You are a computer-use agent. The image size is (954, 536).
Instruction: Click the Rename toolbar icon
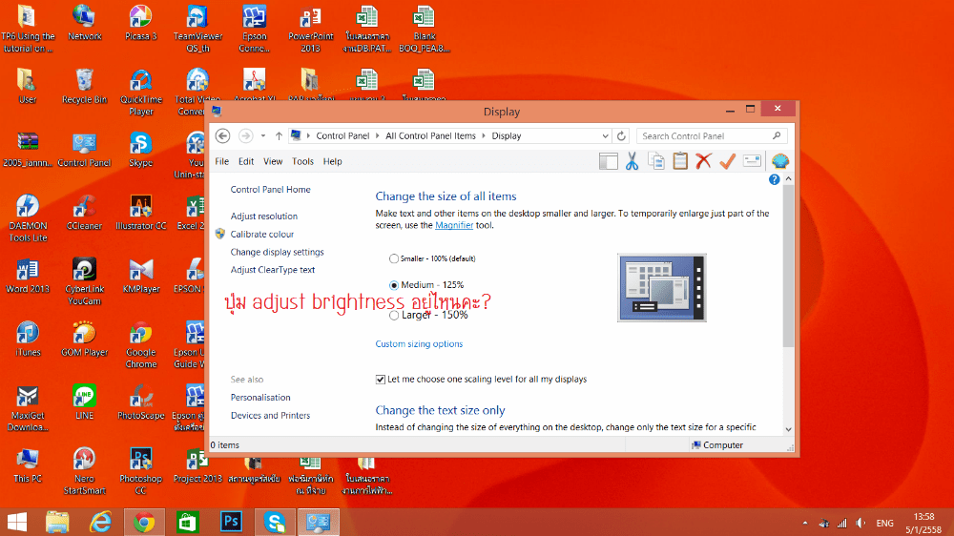point(752,161)
